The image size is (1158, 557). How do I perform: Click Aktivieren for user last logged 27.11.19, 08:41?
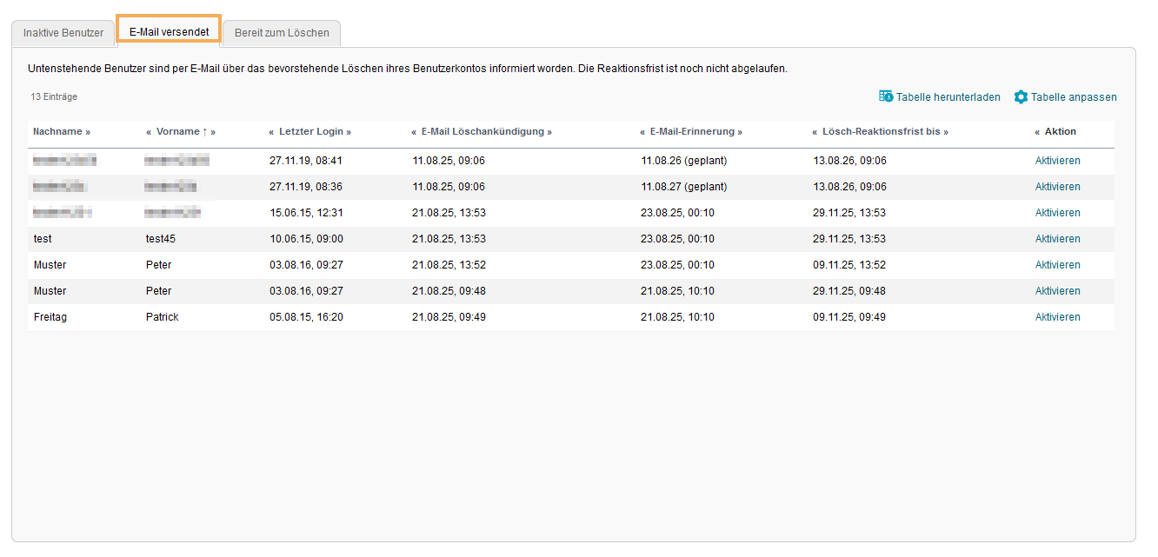pos(1057,161)
